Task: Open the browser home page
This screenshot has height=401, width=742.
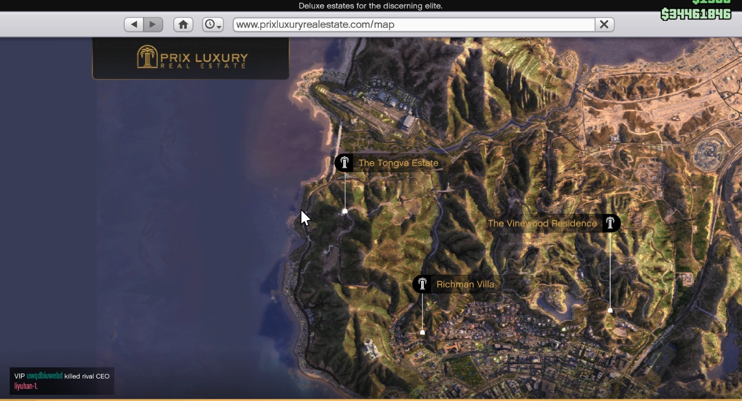Action: point(183,25)
